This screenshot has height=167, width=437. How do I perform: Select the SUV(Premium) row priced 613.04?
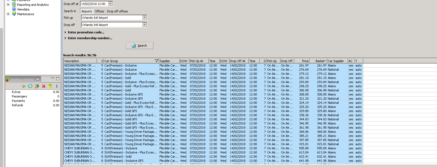point(213,152)
